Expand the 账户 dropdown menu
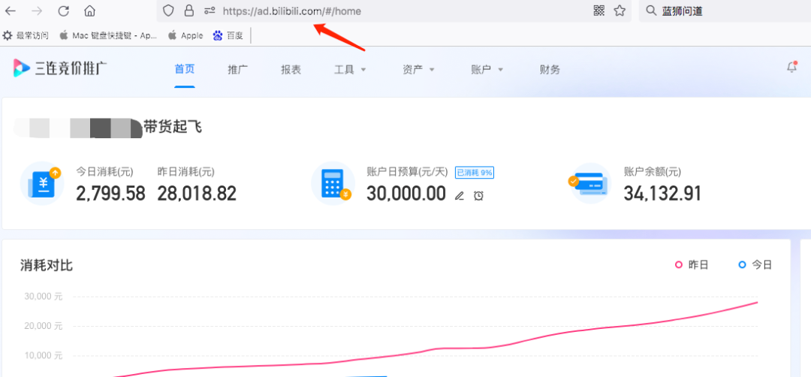Viewport: 811px width, 377px height. click(487, 70)
